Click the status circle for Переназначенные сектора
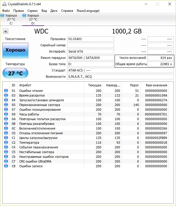 6,105
